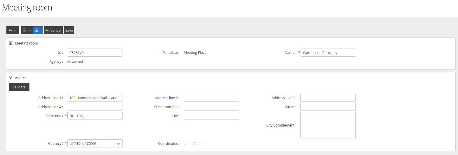
Task: Click the Id input field
Action: pos(94,53)
